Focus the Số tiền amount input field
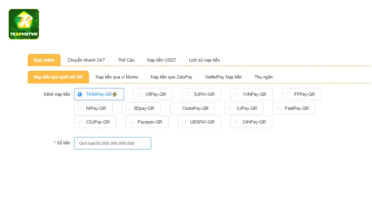Screen dimensions: 372x209 click(x=113, y=143)
